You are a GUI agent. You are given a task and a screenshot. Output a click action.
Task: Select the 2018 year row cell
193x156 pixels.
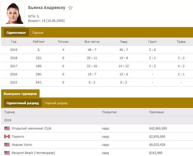click(14, 58)
